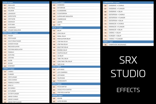Select LONG DELAY effect
The height and width of the screenshot is (104, 156).
tap(76, 34)
